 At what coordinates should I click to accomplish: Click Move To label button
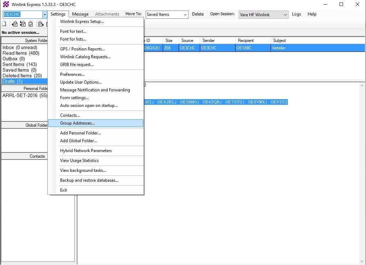tap(134, 14)
